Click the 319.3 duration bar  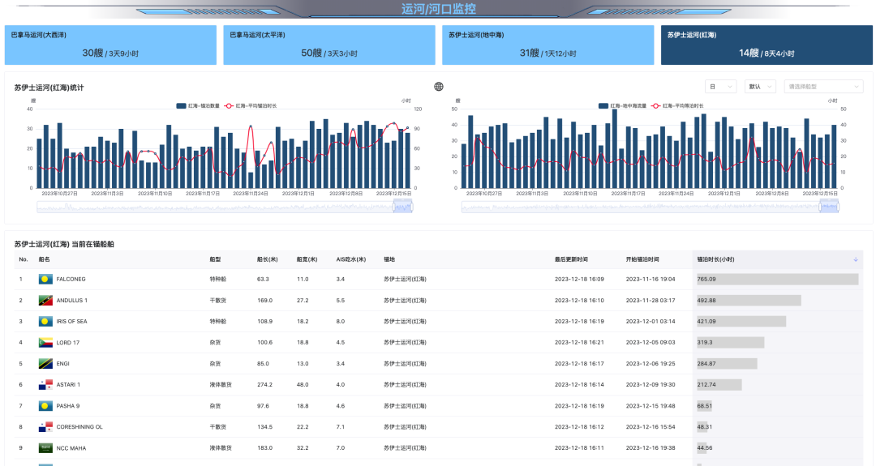click(730, 343)
